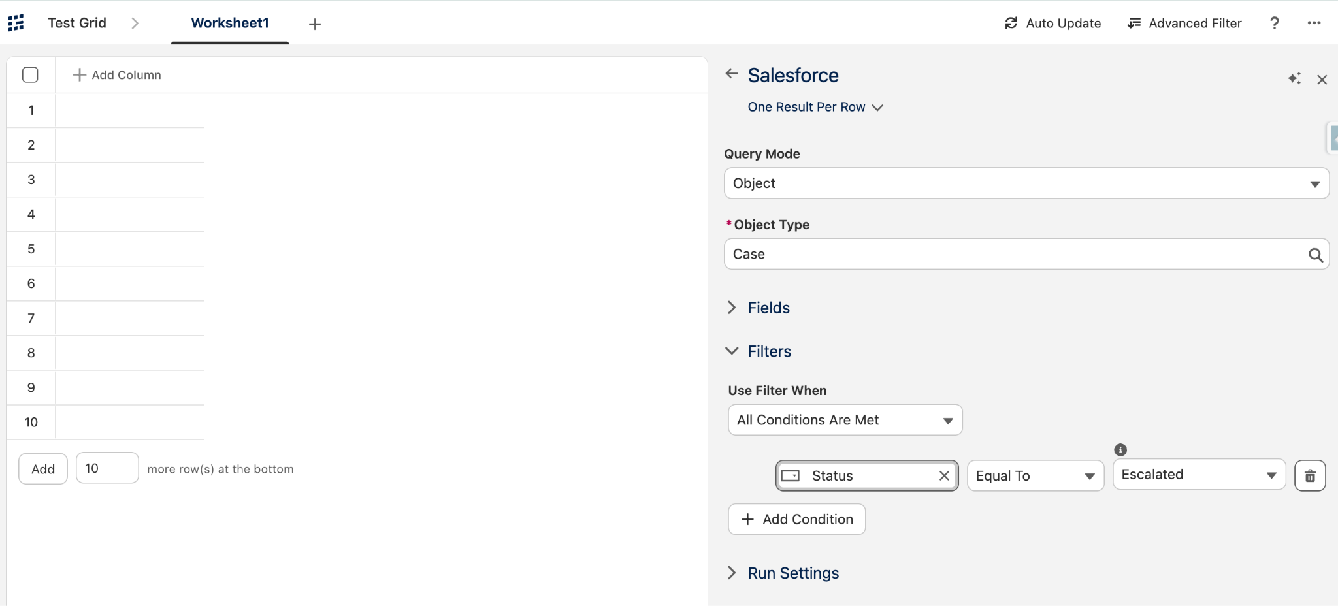Open the All Conditions Are Met dropdown
This screenshot has height=606, width=1338.
point(845,420)
